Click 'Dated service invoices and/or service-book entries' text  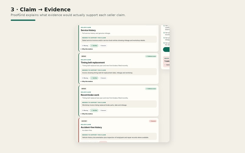114,40
